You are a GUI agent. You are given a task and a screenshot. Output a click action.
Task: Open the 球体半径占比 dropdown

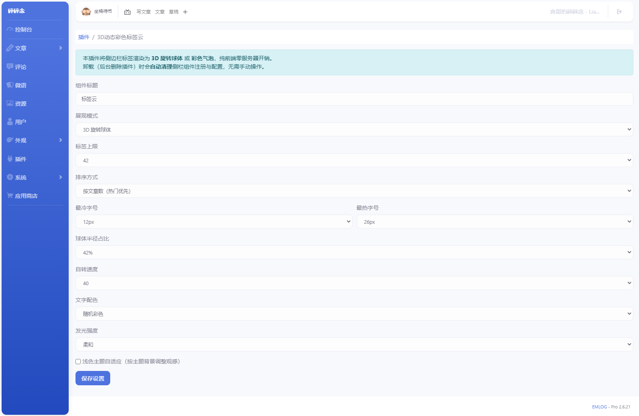[354, 252]
